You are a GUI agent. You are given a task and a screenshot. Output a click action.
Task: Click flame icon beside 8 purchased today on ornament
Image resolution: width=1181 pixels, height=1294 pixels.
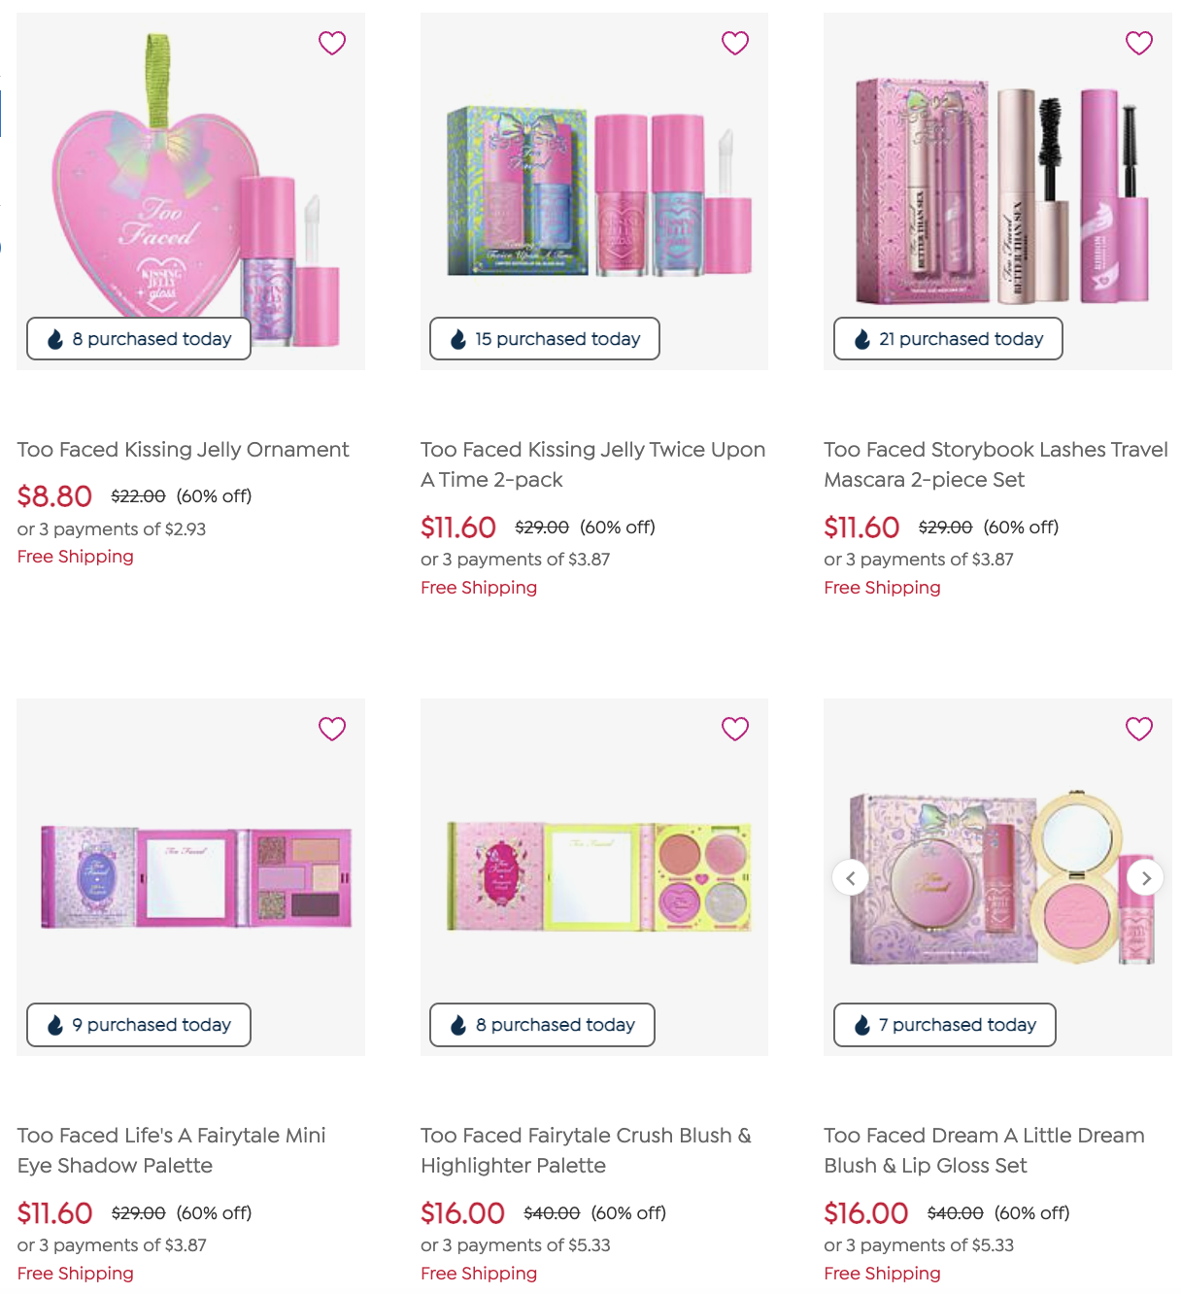click(55, 339)
